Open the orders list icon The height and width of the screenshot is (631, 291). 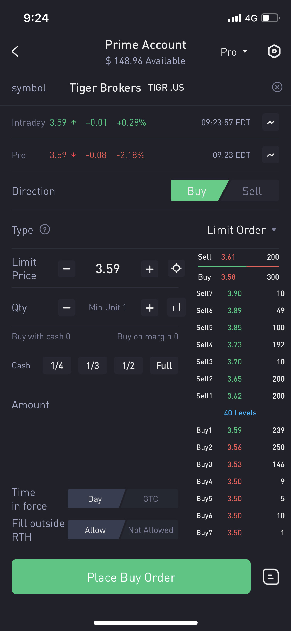pyautogui.click(x=271, y=577)
